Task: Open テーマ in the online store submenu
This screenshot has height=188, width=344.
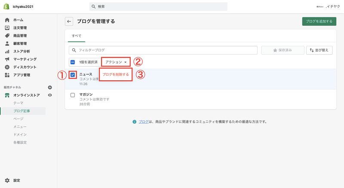Action: tap(18, 103)
